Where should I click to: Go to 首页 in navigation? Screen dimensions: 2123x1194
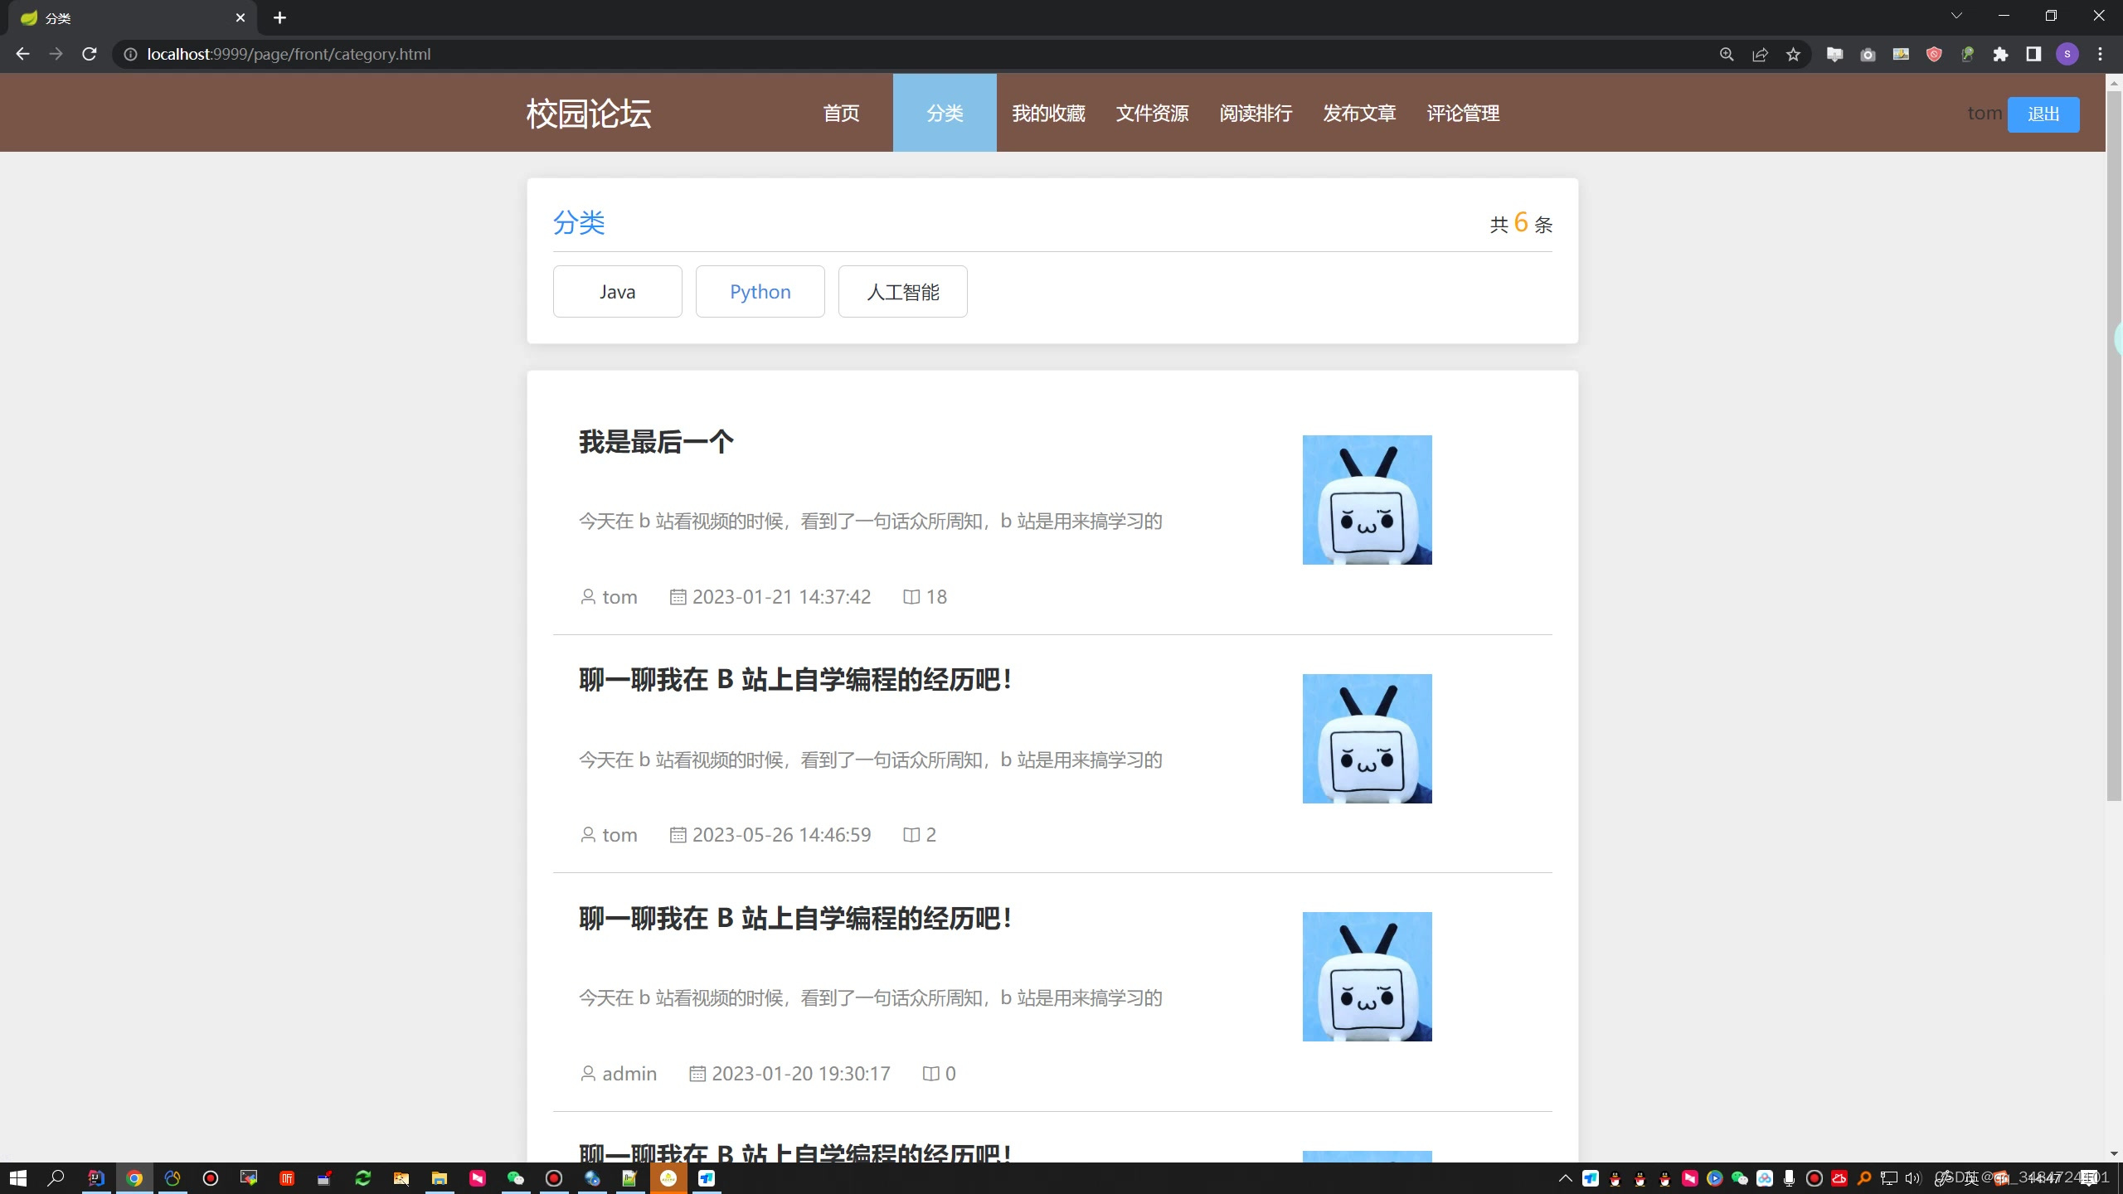tap(841, 113)
